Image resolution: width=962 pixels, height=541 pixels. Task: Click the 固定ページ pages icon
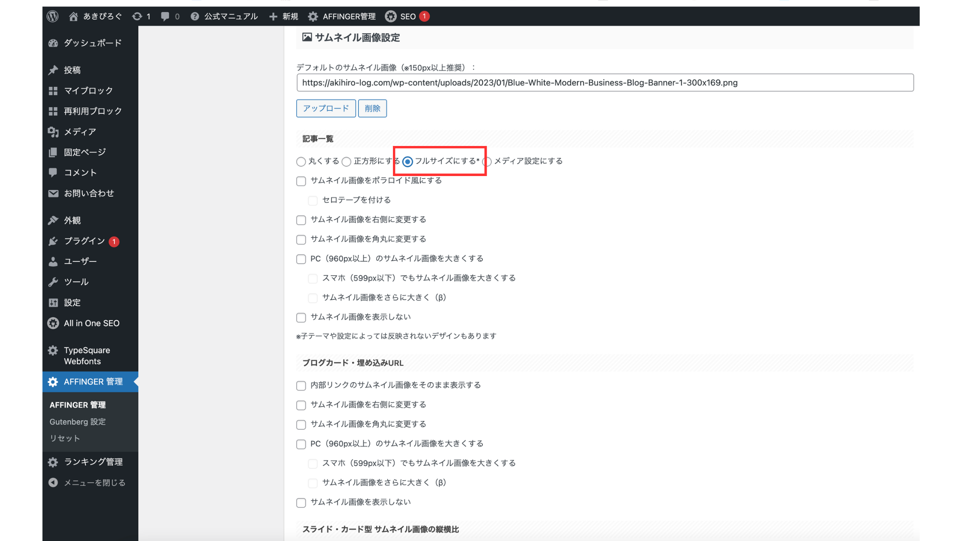pyautogui.click(x=53, y=152)
